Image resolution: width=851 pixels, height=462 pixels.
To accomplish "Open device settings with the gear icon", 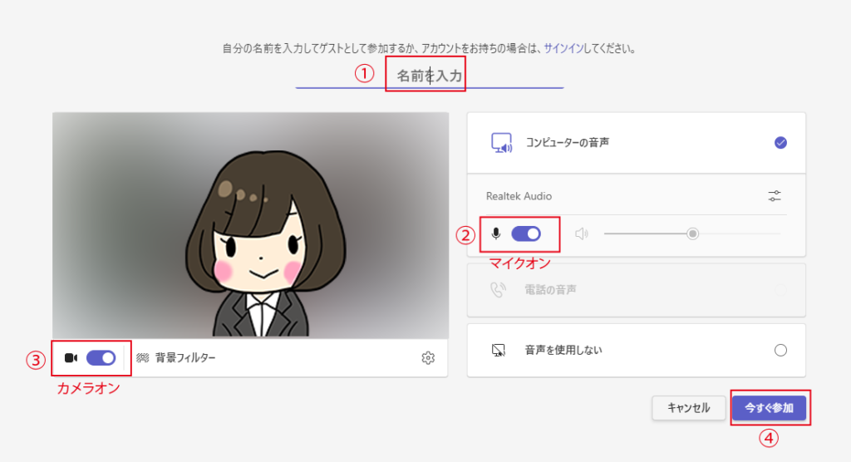I will 428,358.
